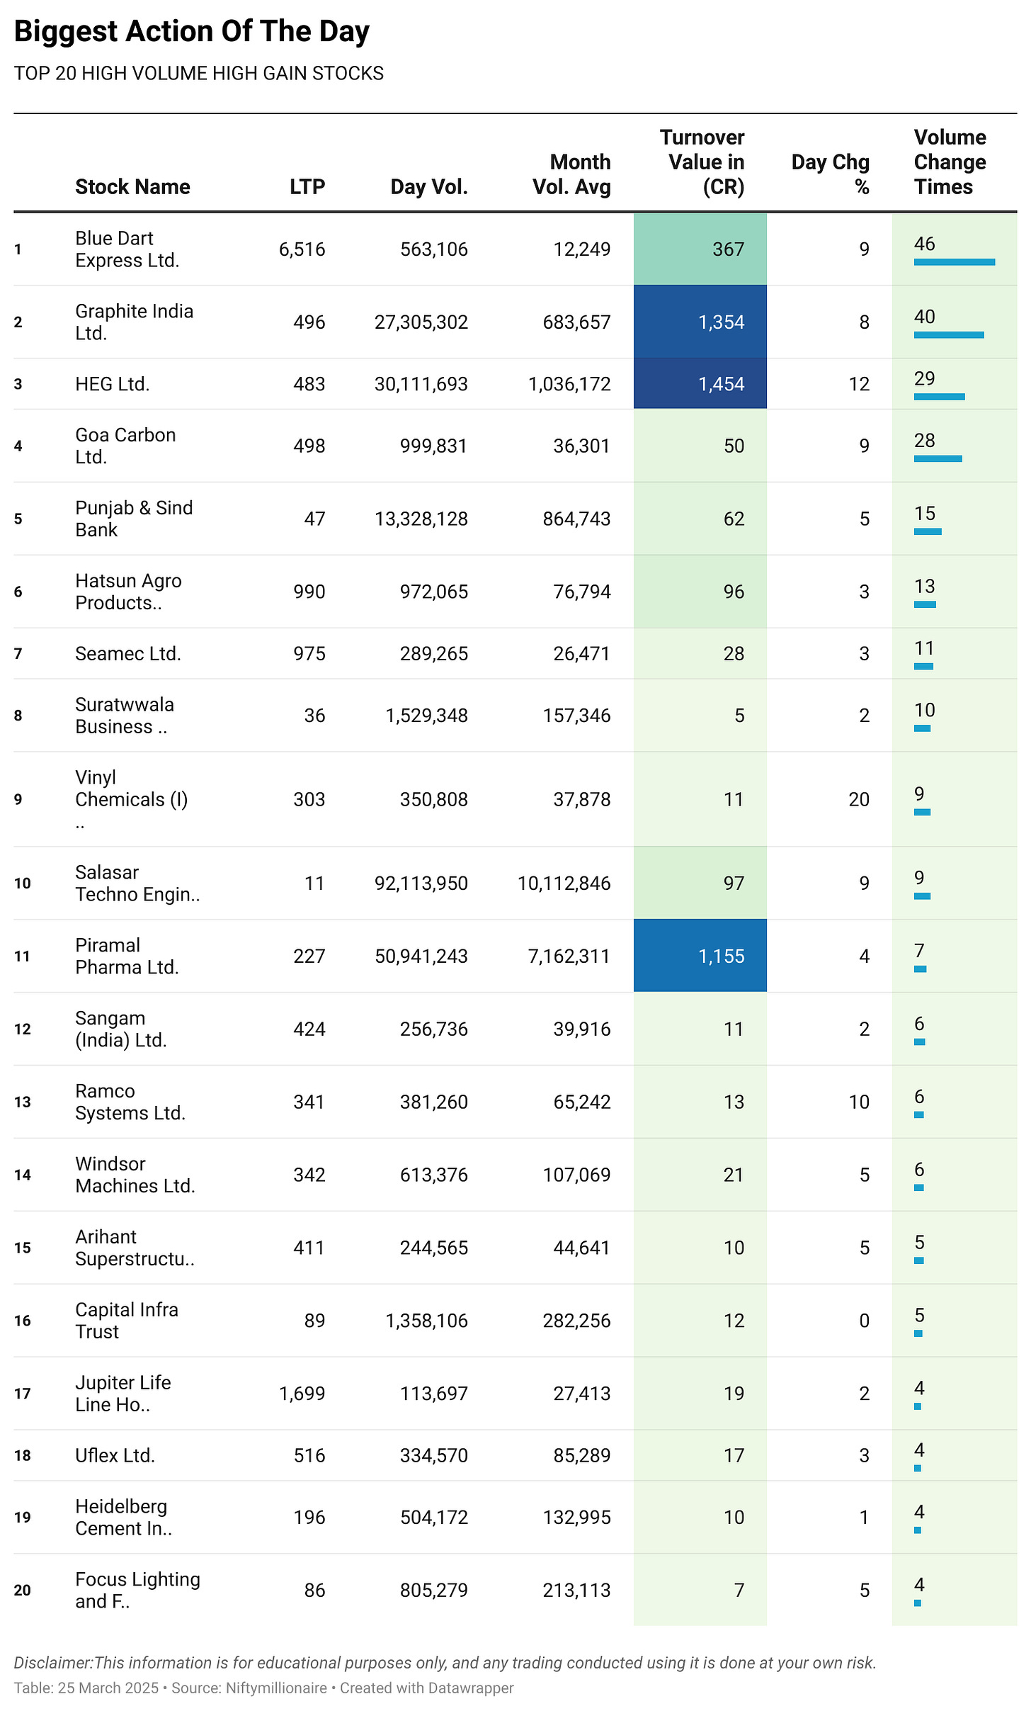
Task: Select the 'Windsor Machines Ltd.' stock name
Action: [x=135, y=1175]
